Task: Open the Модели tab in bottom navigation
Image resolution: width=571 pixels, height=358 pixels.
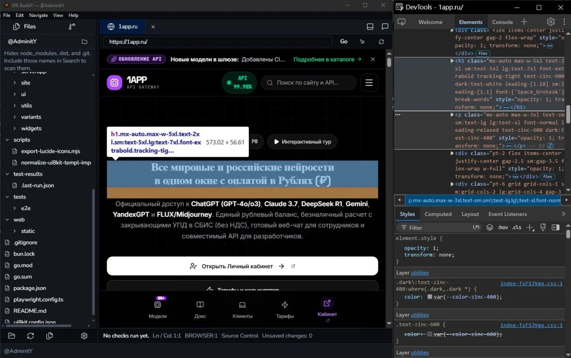Action: click(x=157, y=309)
